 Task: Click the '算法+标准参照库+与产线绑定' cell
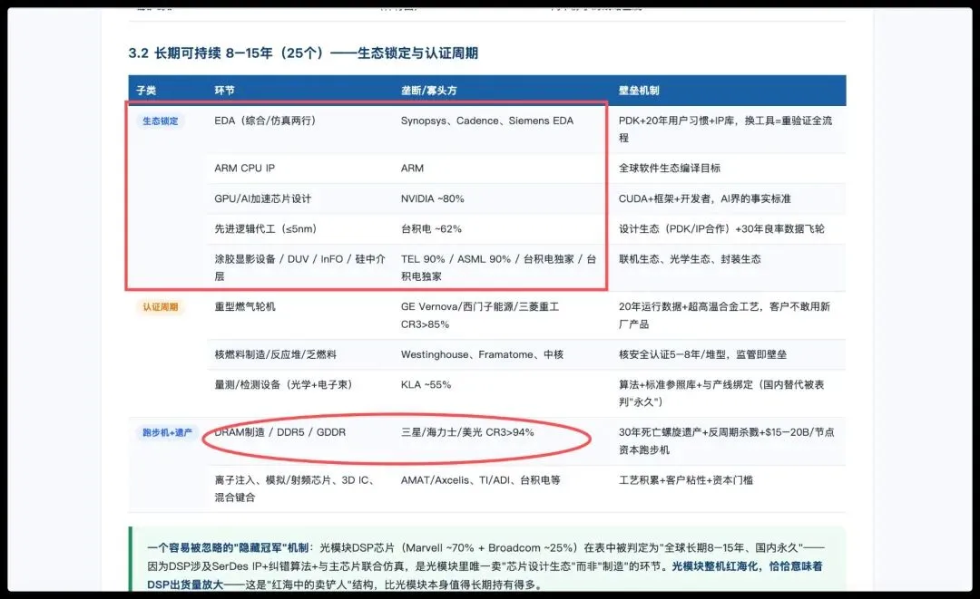pyautogui.click(x=721, y=393)
